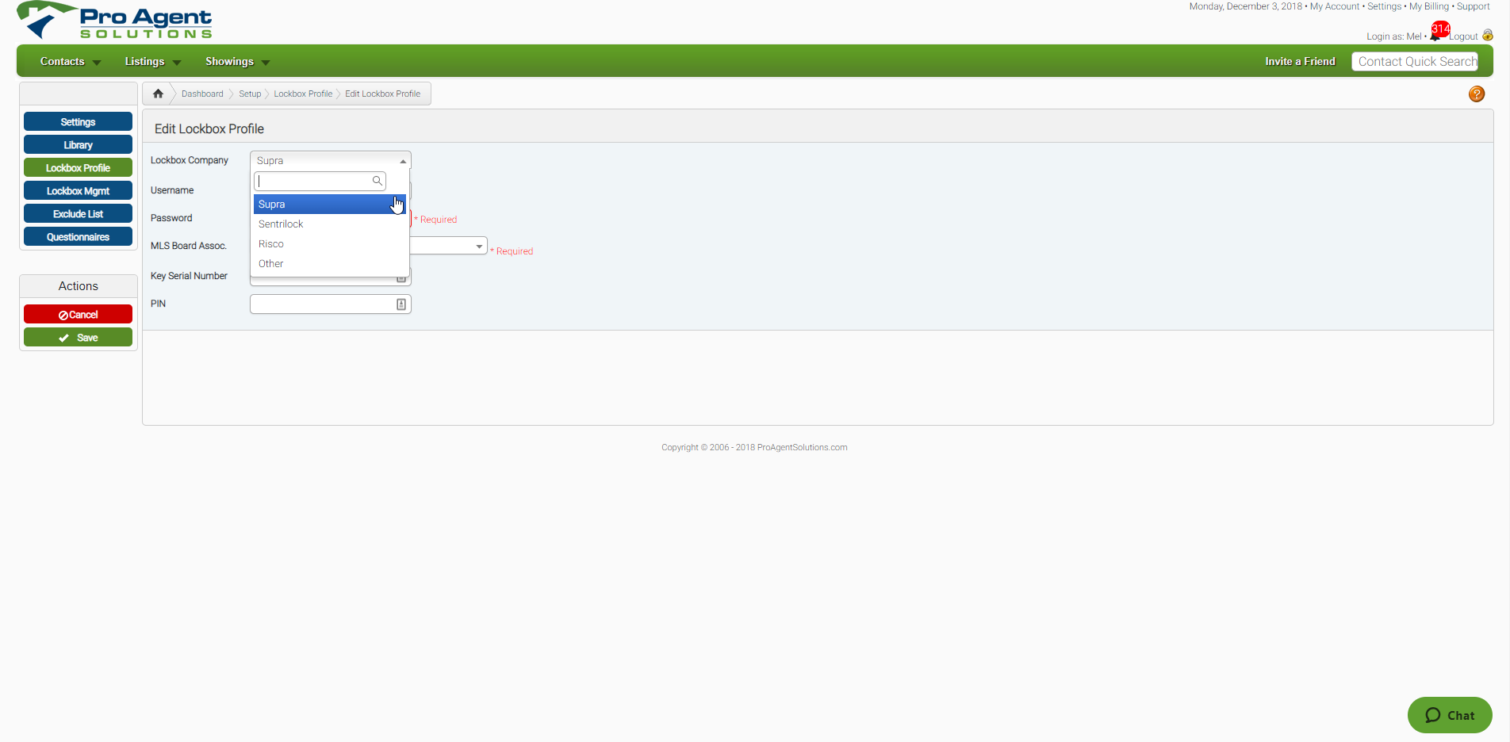Open Lockbox Mgmt in the sidebar
This screenshot has height=742, width=1510.
tap(78, 191)
